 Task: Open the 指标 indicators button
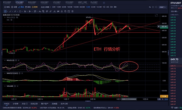point(7,7)
